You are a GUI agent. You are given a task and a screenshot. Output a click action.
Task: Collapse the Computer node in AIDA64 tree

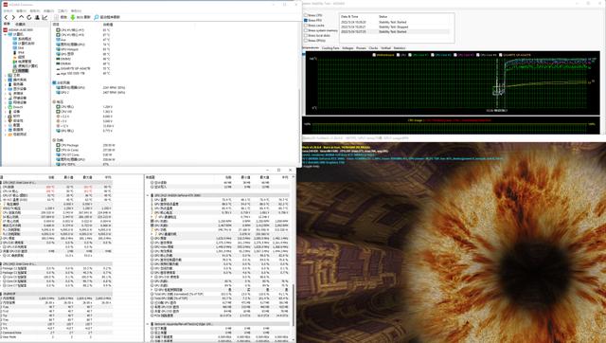tap(6, 34)
